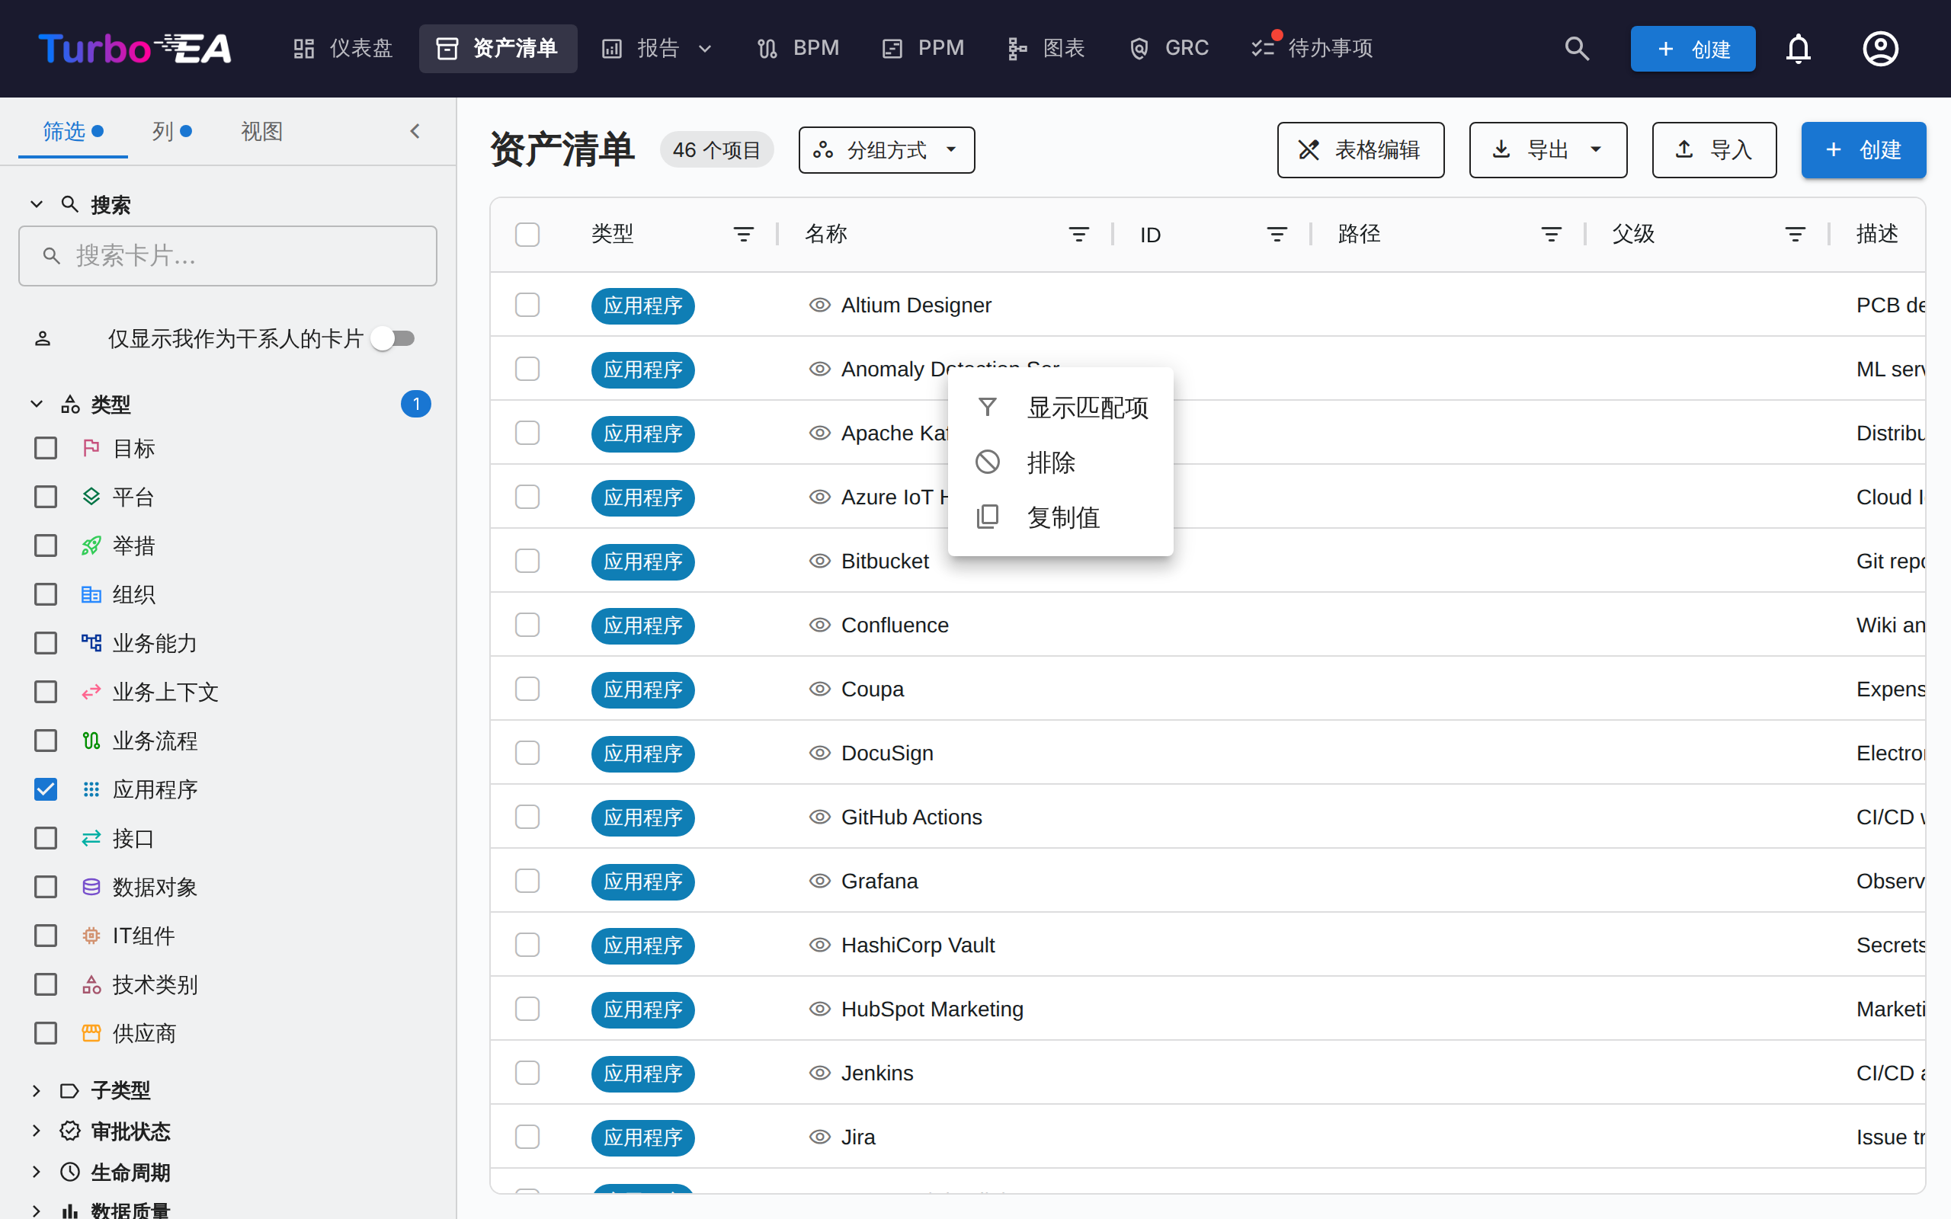1951x1219 pixels.
Task: Switch to the 列 tab
Action: pos(171,131)
